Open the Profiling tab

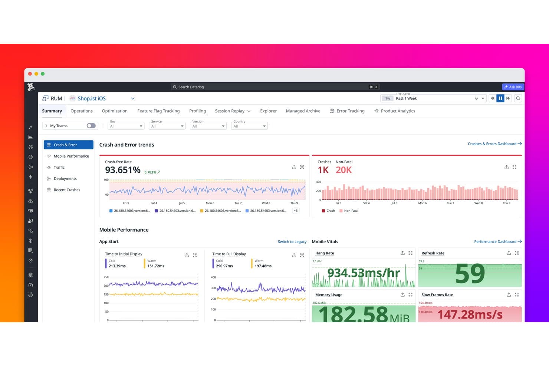coord(197,111)
